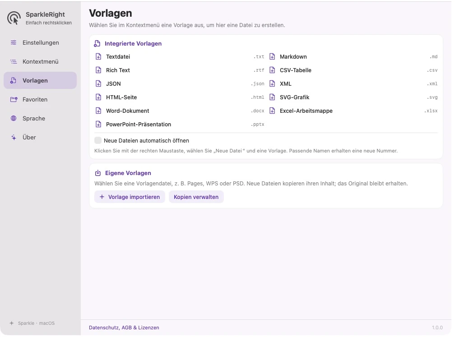This screenshot has width=455, height=337.
Task: Click the CSV-Tabelle file icon
Action: [x=272, y=70]
